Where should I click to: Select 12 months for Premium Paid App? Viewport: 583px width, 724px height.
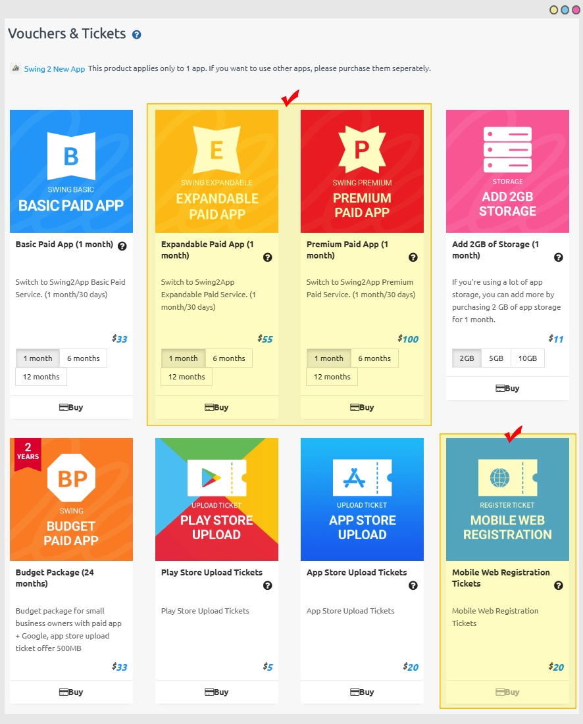click(x=332, y=377)
